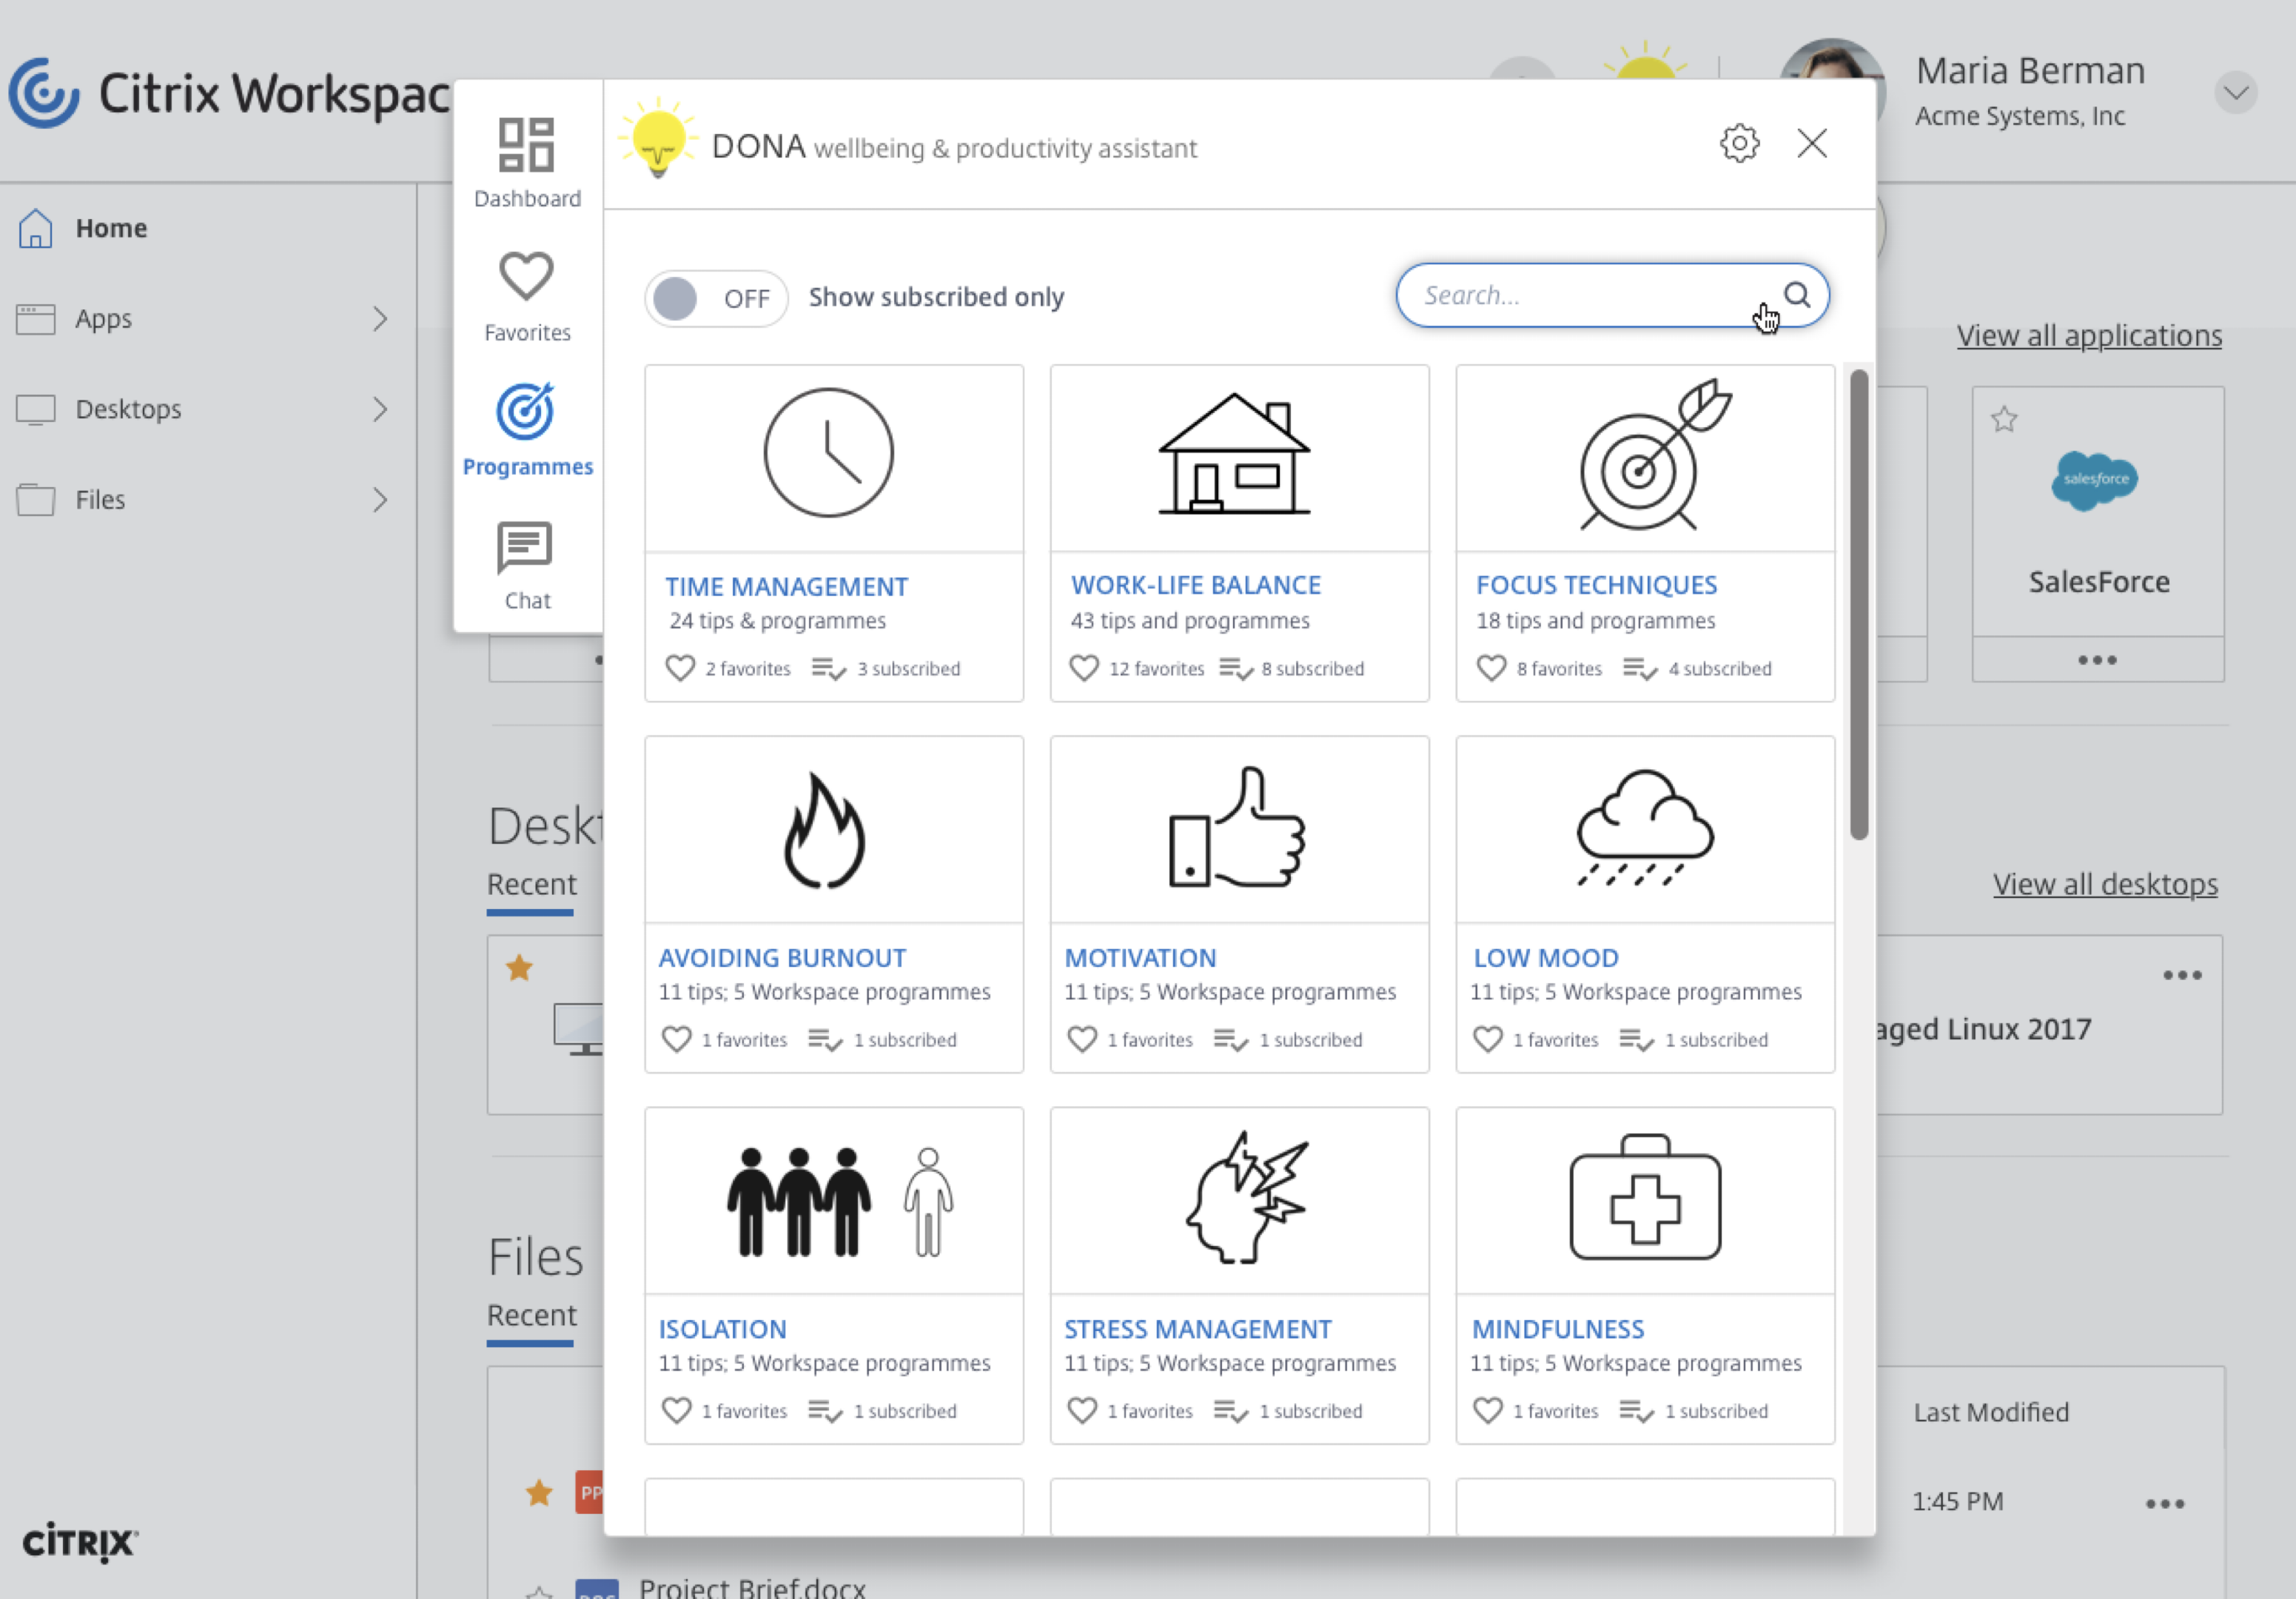The width and height of the screenshot is (2296, 1599).
Task: Expand the Desktops chevron in sidebar
Action: pyautogui.click(x=380, y=409)
